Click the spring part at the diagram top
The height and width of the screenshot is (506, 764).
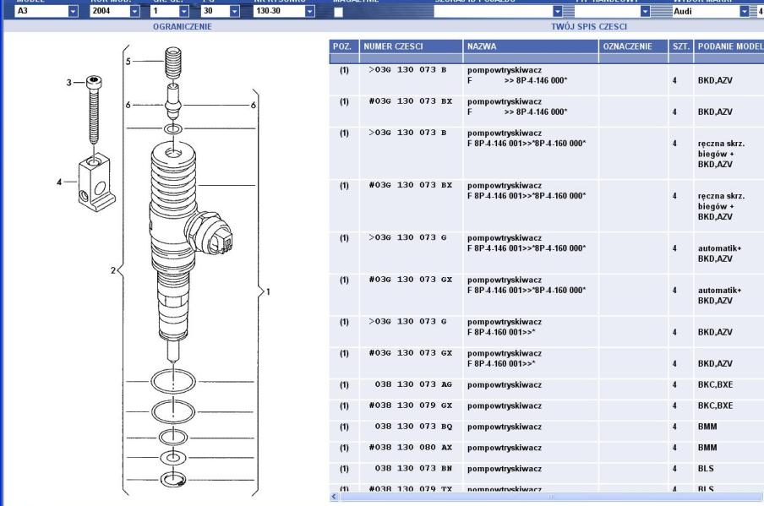pyautogui.click(x=173, y=63)
